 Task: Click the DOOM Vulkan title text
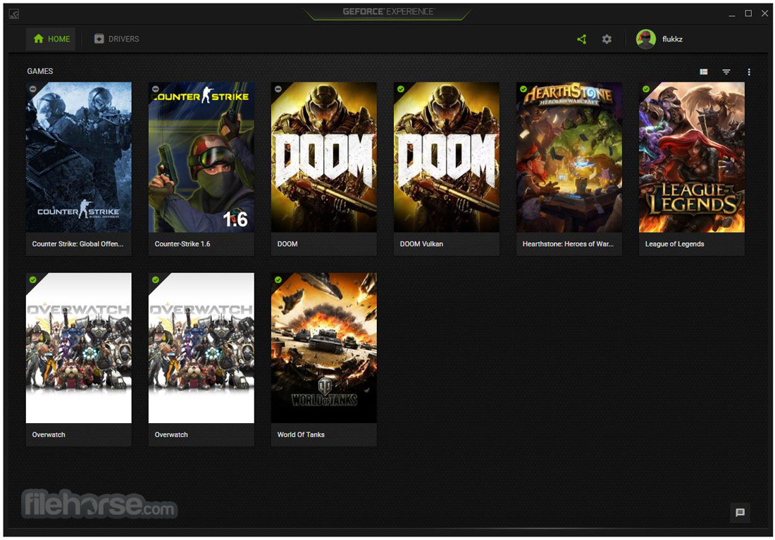pyautogui.click(x=421, y=244)
